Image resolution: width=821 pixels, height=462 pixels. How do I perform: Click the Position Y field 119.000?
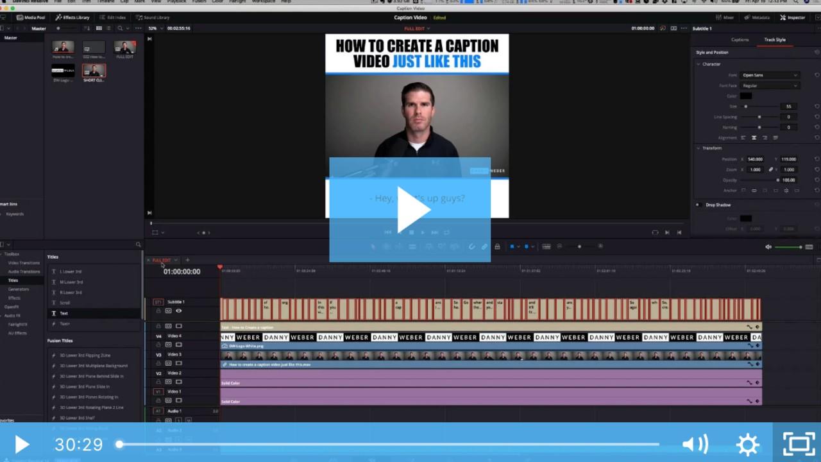pos(789,159)
